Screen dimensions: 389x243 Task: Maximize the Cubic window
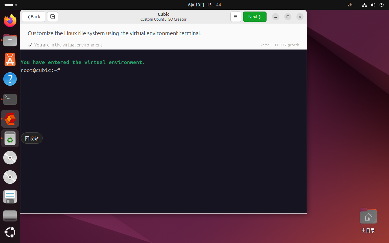click(288, 17)
